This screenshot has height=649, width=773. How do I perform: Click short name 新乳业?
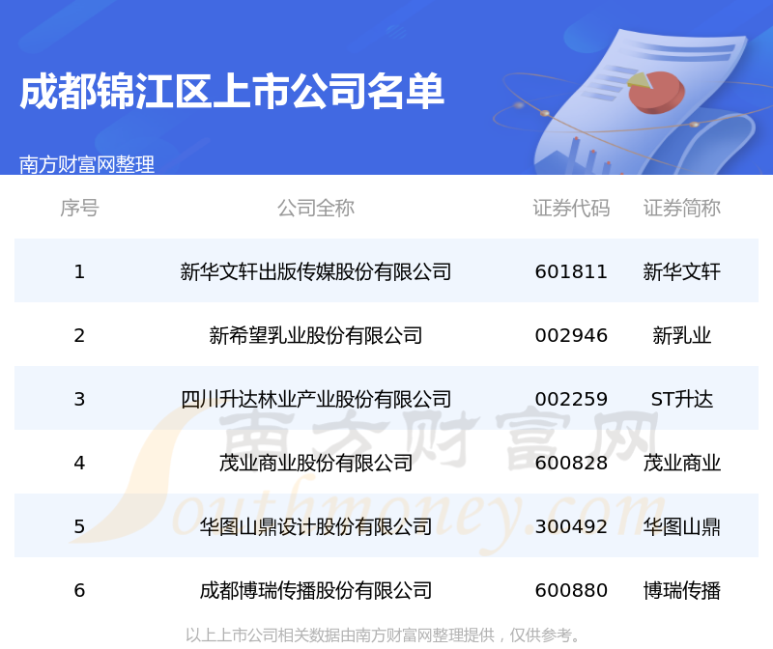[x=682, y=335]
